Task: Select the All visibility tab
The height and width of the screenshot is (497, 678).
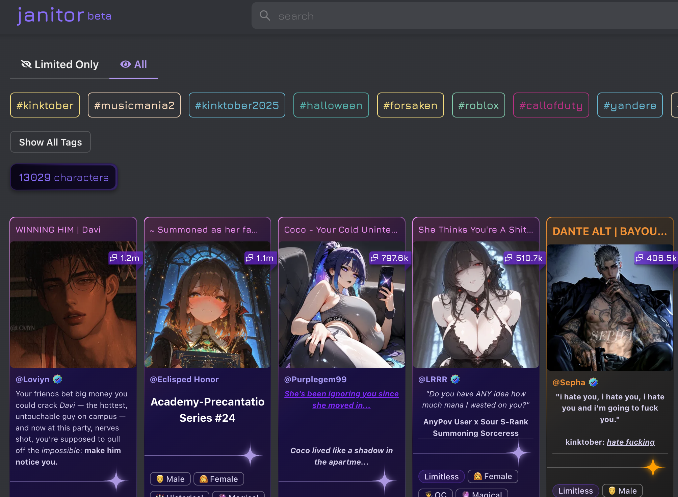Action: [x=134, y=64]
